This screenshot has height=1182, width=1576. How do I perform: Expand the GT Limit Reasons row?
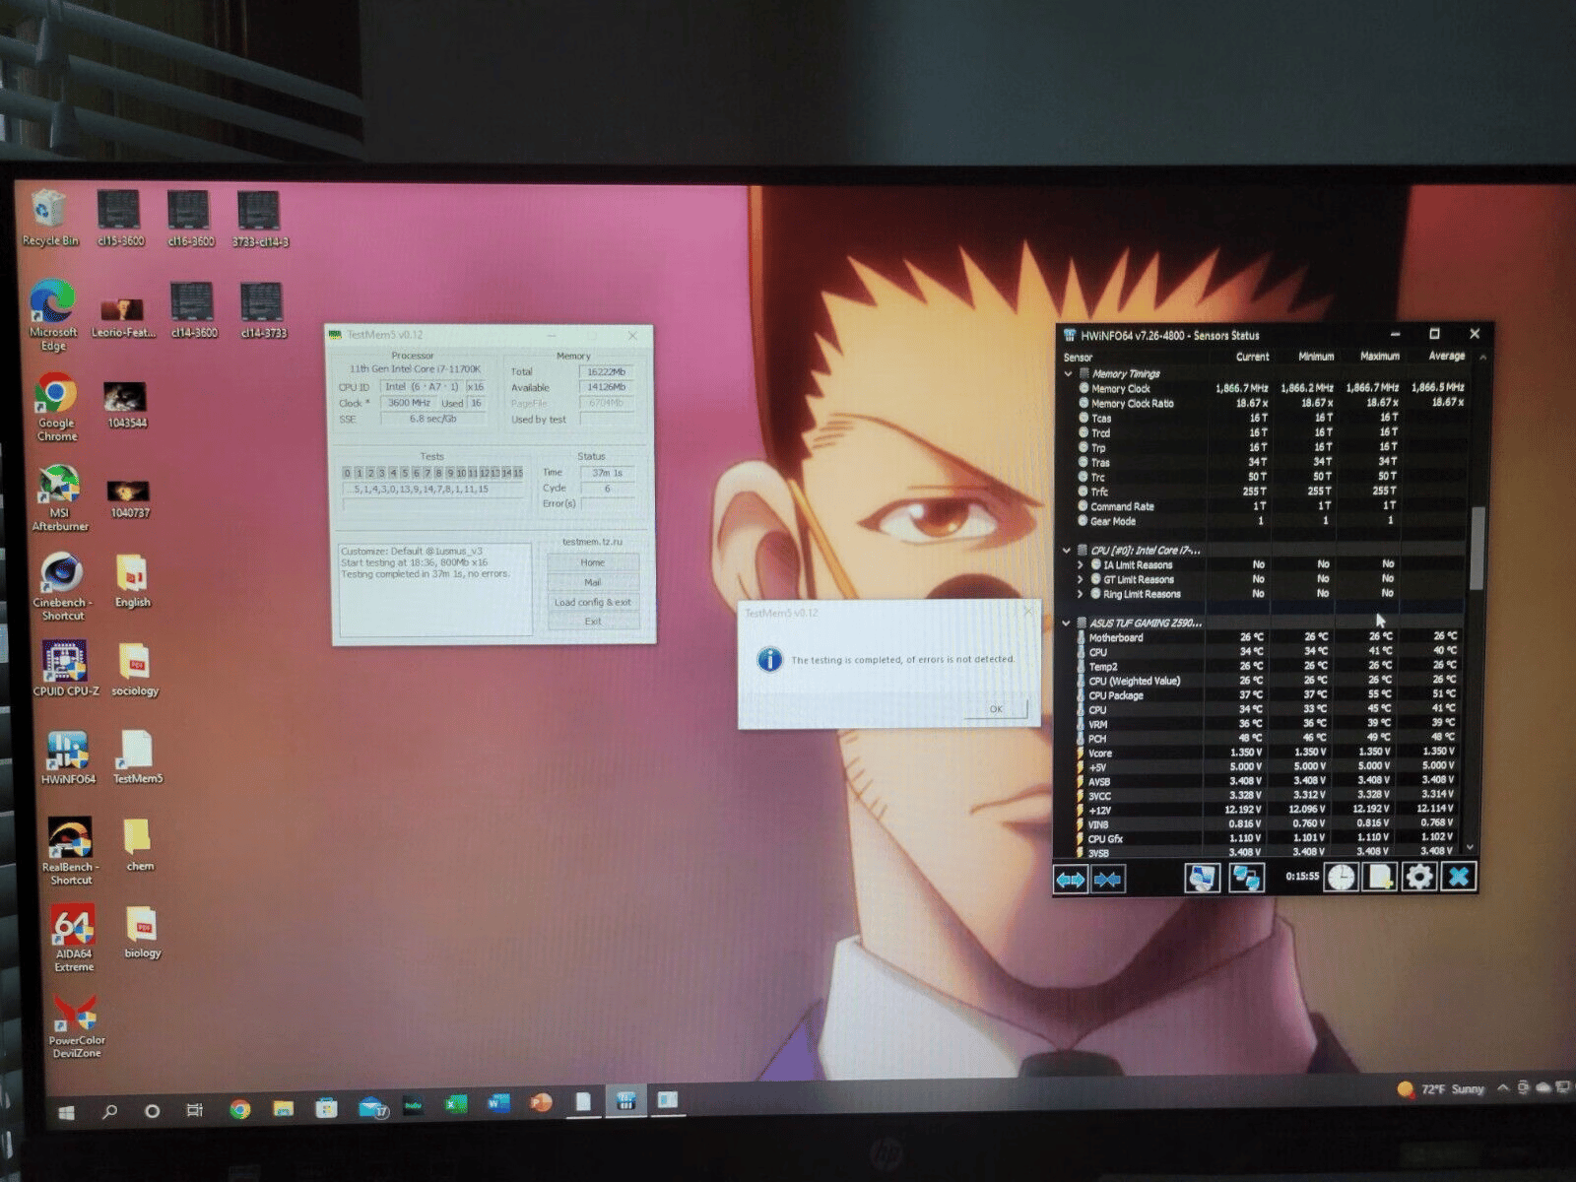tap(1081, 580)
